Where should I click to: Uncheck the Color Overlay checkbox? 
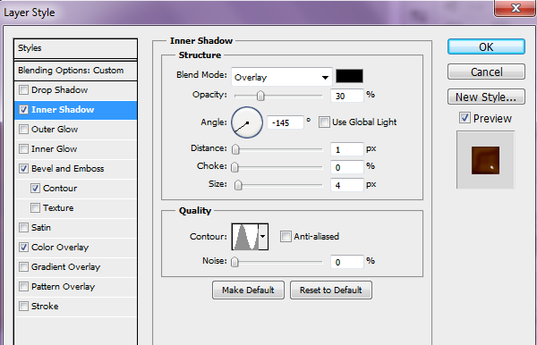(x=23, y=248)
